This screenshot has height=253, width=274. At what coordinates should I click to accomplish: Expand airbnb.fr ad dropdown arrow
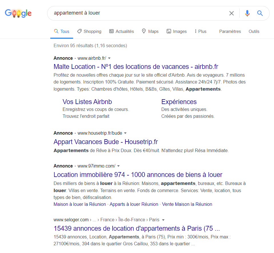[109, 58]
